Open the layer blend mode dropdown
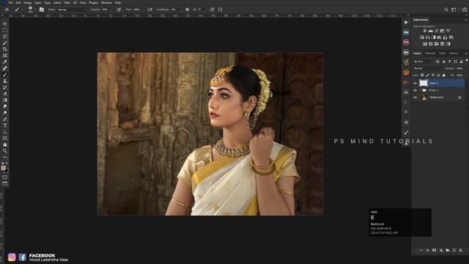469x264 pixels. [428, 68]
